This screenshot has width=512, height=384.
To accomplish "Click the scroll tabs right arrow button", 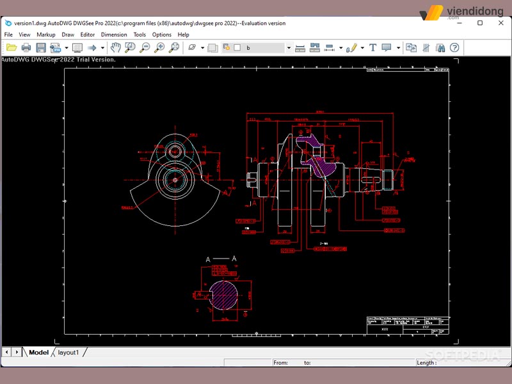I will point(15,353).
